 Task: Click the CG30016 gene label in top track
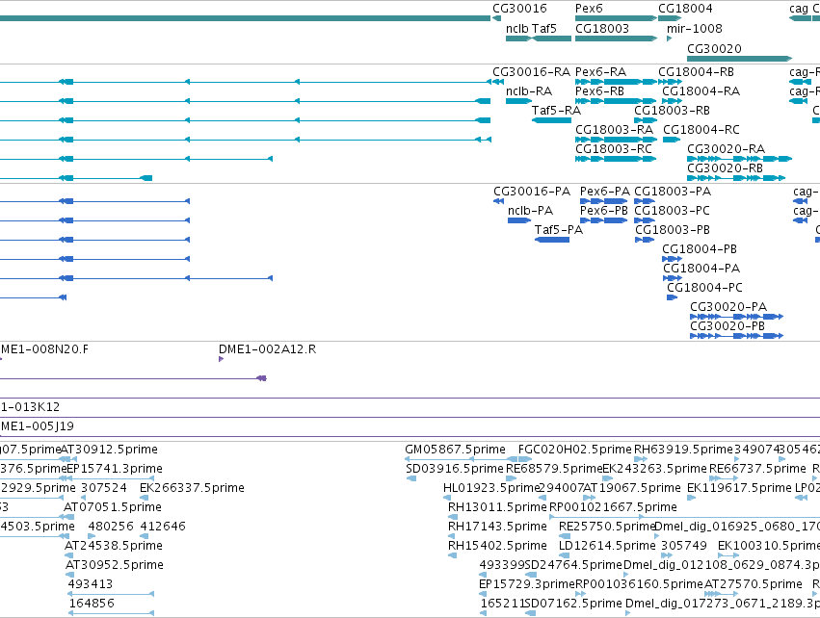[x=519, y=9]
